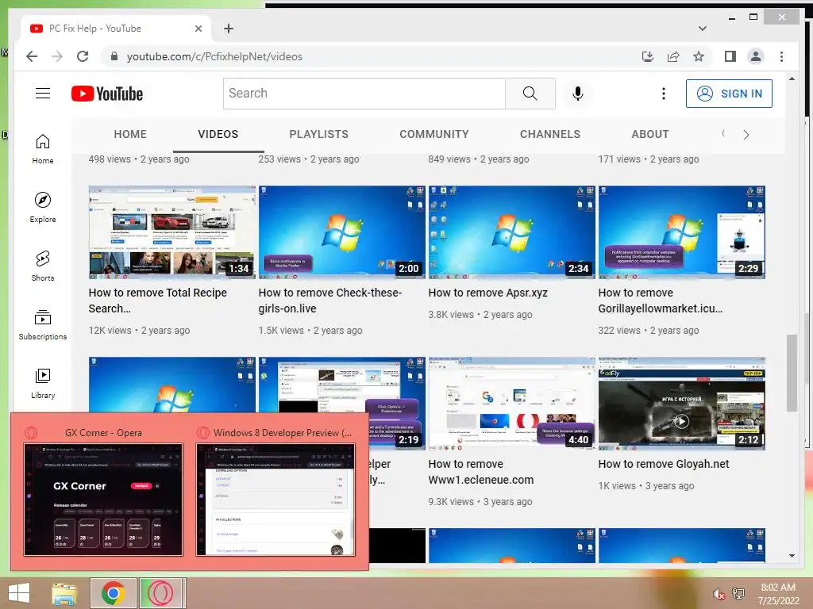Open How to remove Check-these-girls-on.live title

coord(329,301)
